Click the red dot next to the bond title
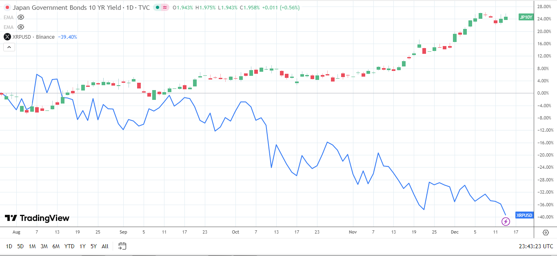This screenshot has width=557, height=256. tap(8, 7)
